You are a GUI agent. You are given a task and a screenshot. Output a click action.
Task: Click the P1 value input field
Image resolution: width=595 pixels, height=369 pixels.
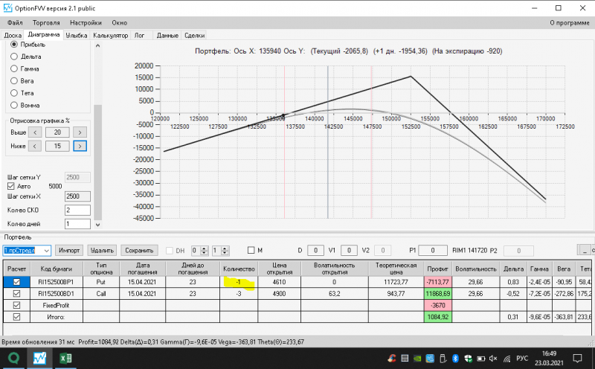click(x=432, y=250)
